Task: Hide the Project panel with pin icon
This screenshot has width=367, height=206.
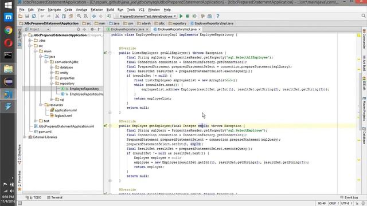Action: pyautogui.click(x=99, y=29)
